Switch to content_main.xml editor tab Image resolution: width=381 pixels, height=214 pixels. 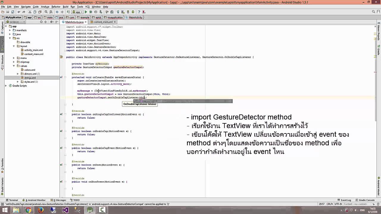[x=103, y=22]
